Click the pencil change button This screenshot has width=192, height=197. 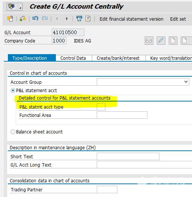(161, 41)
